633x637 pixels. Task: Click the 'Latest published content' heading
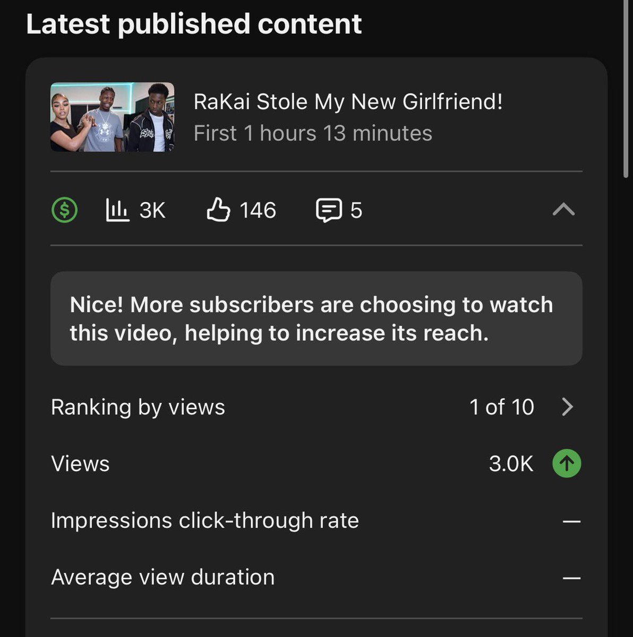click(194, 24)
